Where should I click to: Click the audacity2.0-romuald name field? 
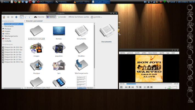(36, 39)
